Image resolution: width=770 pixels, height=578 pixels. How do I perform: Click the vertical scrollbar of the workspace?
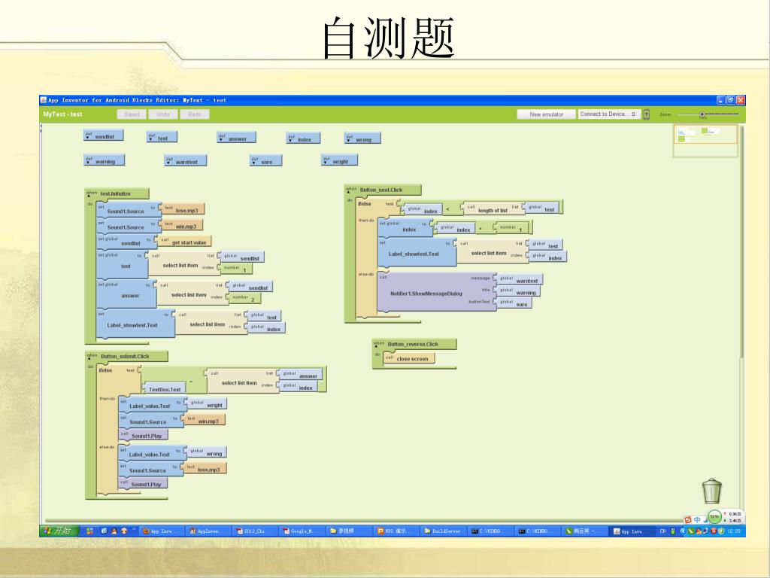click(741, 241)
